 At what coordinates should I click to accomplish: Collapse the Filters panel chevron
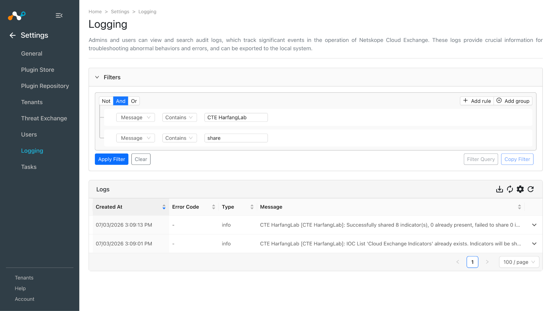[x=97, y=77]
